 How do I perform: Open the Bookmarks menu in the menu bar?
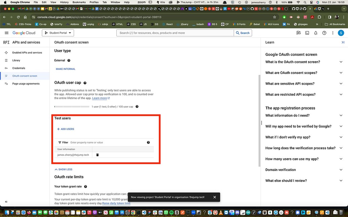click(79, 2)
